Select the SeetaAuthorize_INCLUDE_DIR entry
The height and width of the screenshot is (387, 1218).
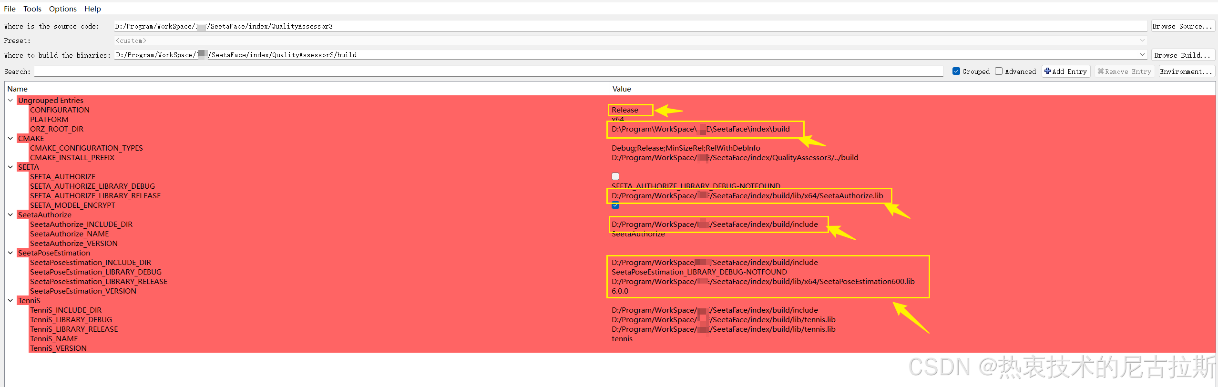point(81,224)
